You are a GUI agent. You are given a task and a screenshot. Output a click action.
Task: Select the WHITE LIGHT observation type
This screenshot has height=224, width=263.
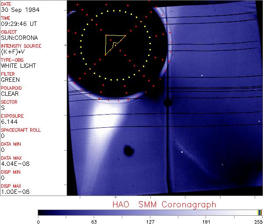[18, 66]
